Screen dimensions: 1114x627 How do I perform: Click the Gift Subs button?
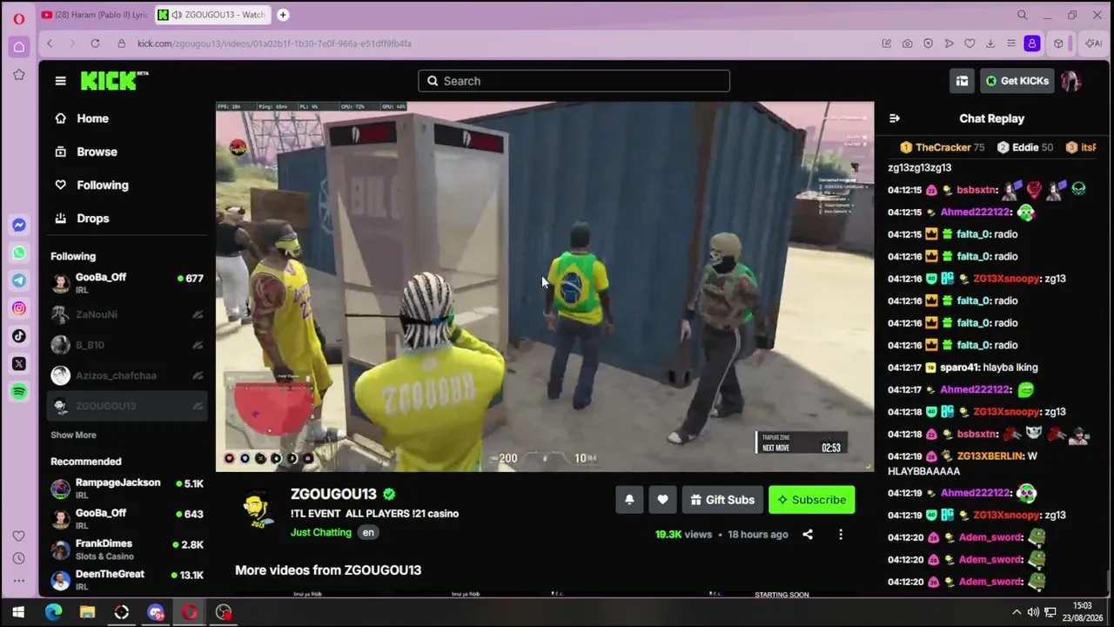point(721,500)
